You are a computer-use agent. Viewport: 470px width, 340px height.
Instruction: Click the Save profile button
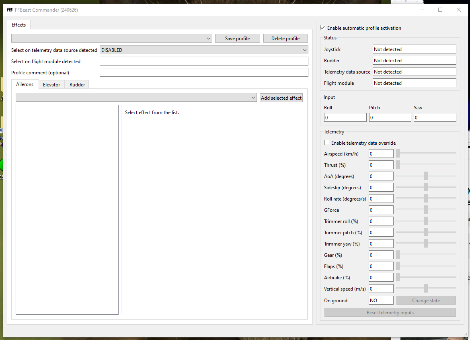pyautogui.click(x=237, y=38)
